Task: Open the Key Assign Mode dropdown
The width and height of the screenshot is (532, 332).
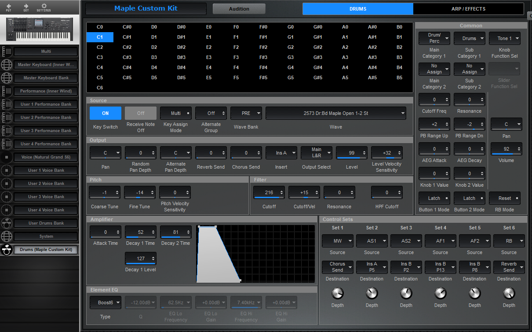Action: tap(175, 113)
